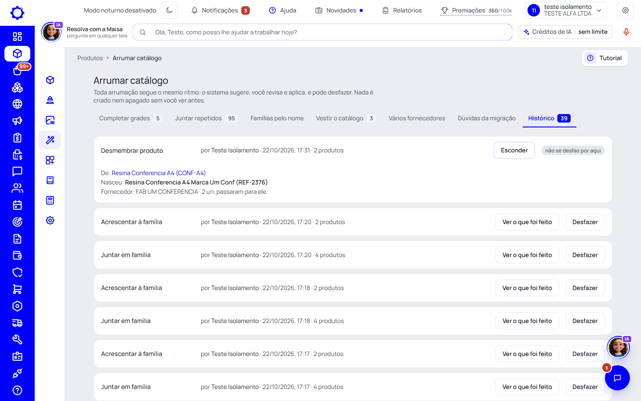Open Relatórios in the top bar
This screenshot has width=641, height=401.
[x=402, y=10]
